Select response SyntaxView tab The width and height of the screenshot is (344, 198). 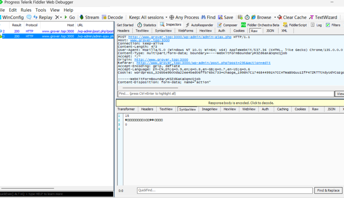[187, 110]
